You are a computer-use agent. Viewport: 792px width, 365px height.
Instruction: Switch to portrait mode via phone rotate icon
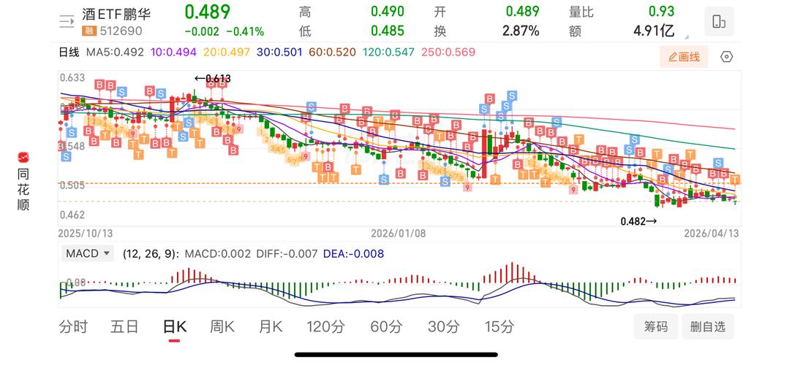(x=719, y=21)
